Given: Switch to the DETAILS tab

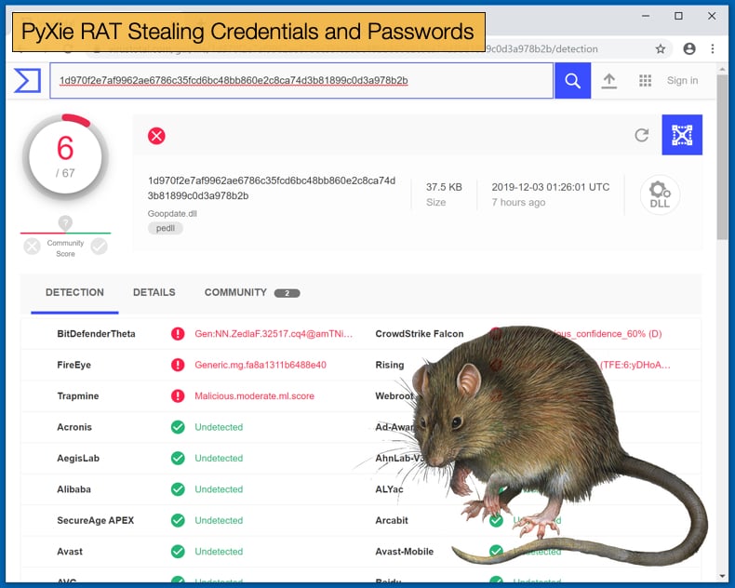Looking at the screenshot, I should pos(154,292).
